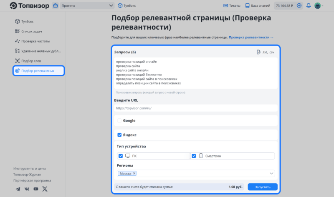Click into the Запросы text area

pyautogui.click(x=196, y=73)
